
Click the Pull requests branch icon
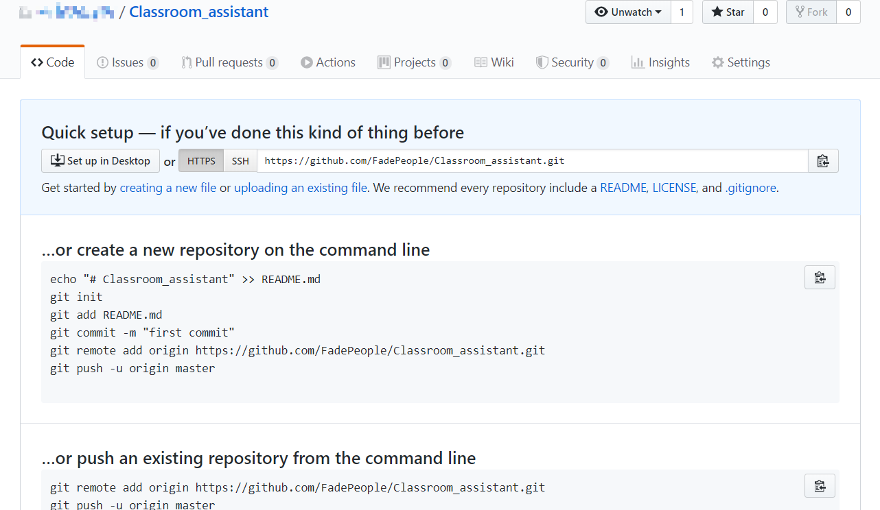pyautogui.click(x=186, y=62)
